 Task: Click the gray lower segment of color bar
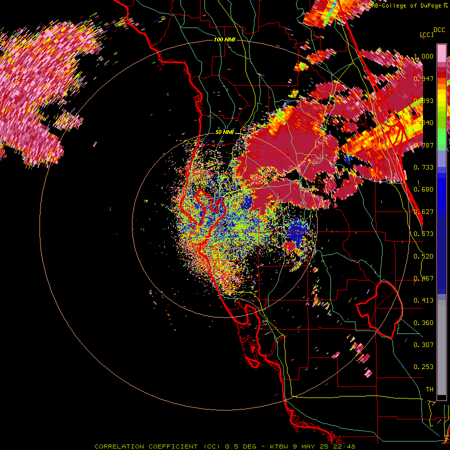point(441,347)
